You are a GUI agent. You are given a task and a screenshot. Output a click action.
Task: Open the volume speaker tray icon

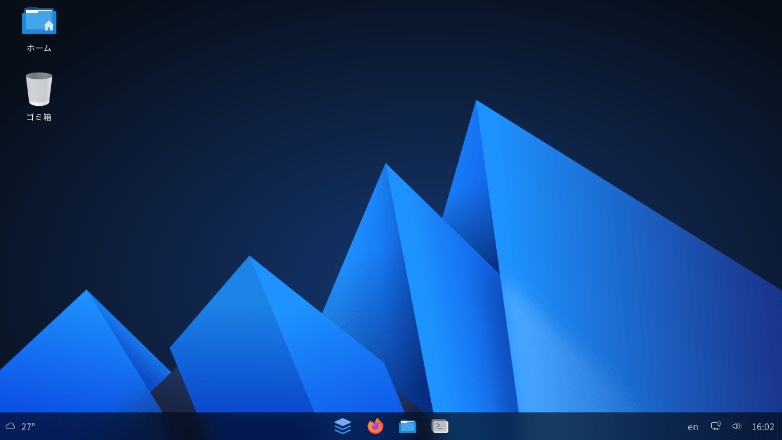pos(737,426)
